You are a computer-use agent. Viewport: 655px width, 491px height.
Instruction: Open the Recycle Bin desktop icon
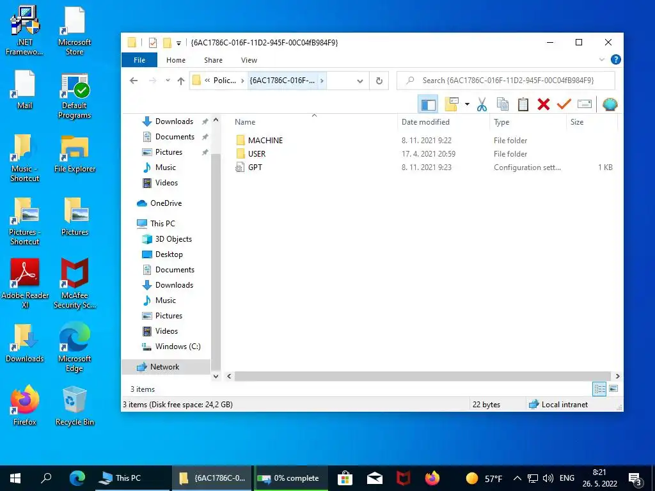pyautogui.click(x=75, y=405)
